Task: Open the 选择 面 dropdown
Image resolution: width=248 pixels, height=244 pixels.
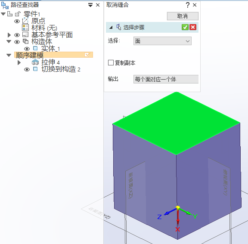Action: coord(162,41)
